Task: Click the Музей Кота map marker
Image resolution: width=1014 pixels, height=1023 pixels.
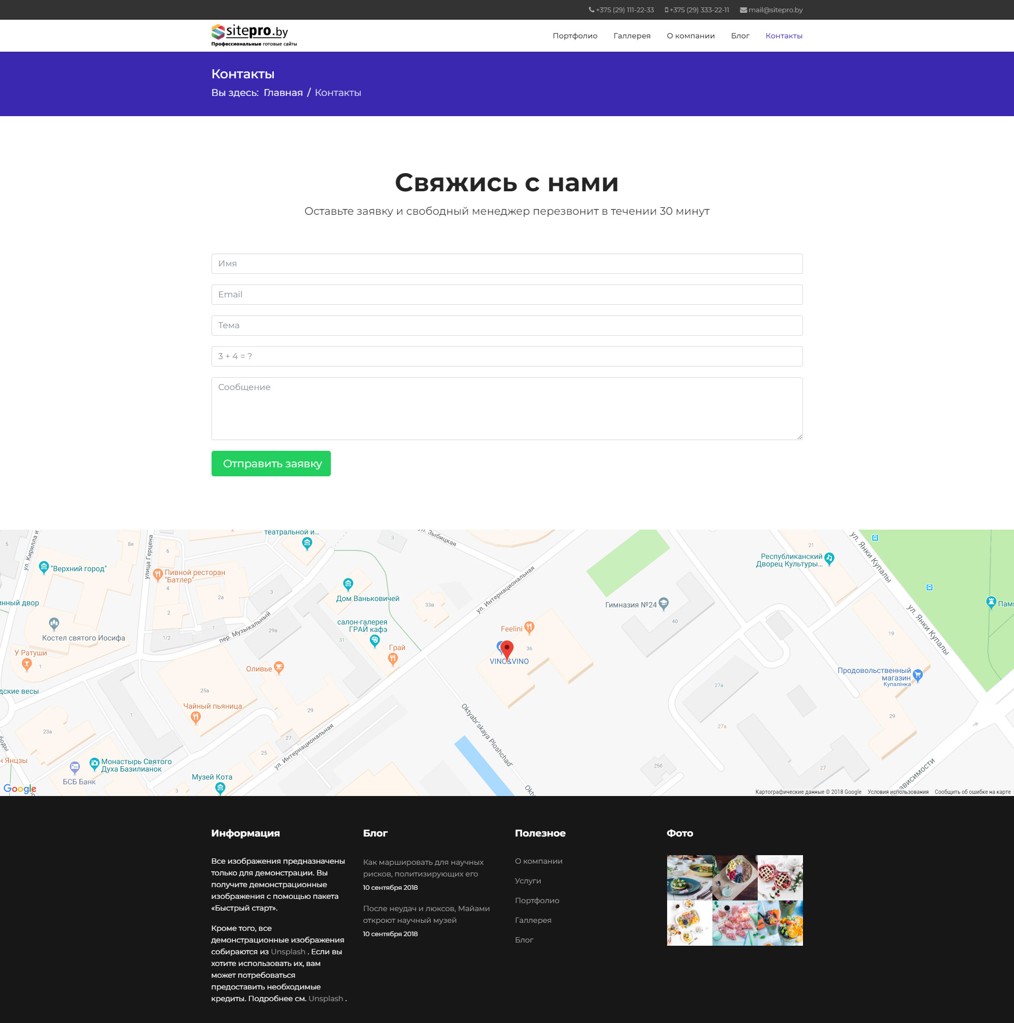Action: click(x=220, y=787)
